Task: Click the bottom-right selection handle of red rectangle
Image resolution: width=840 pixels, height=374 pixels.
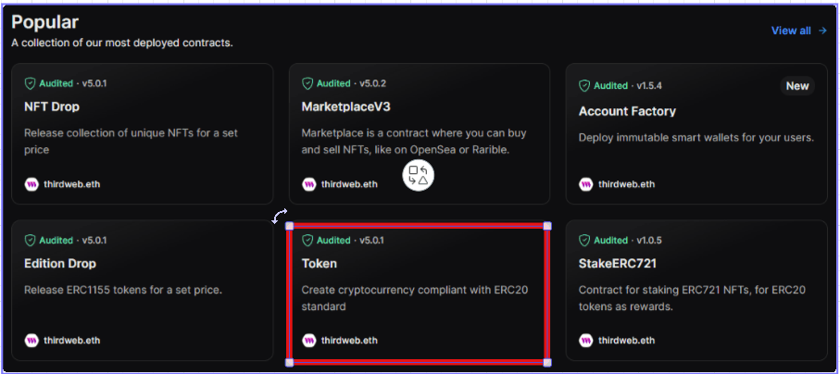Action: coord(547,363)
